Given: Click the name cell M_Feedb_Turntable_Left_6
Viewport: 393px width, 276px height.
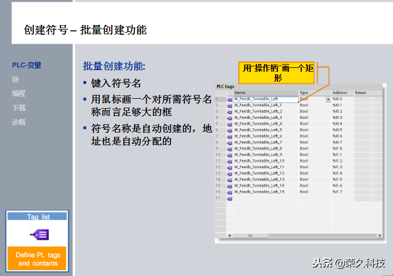Looking at the screenshot, I should 266,136.
